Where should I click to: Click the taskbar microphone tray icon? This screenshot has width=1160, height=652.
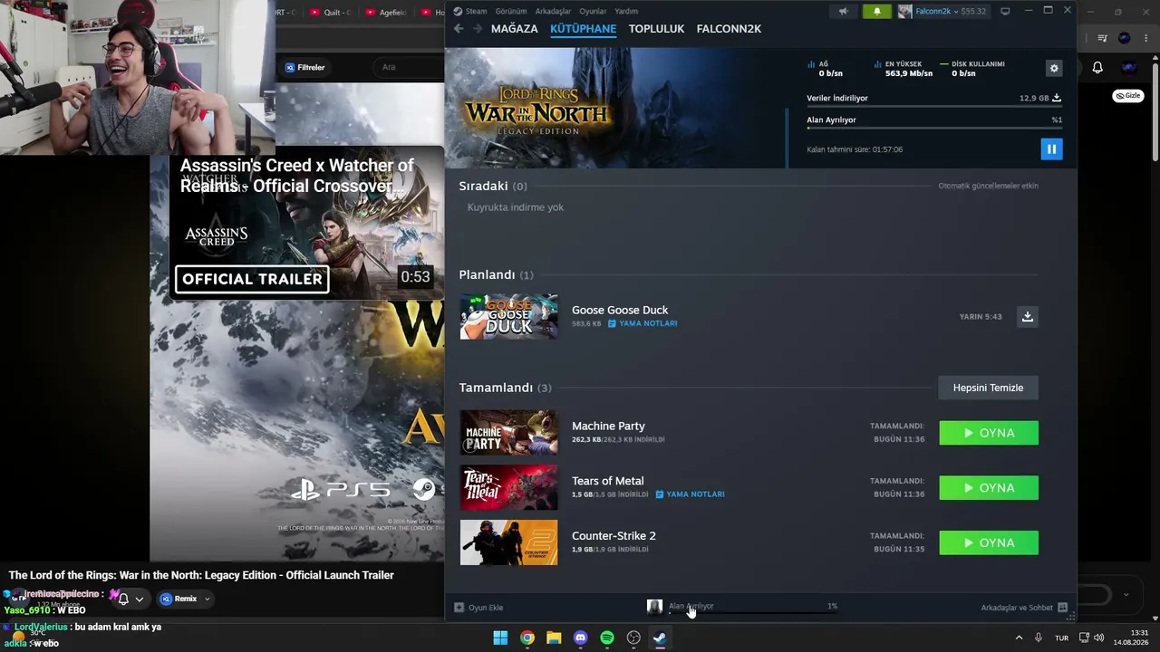click(1039, 638)
